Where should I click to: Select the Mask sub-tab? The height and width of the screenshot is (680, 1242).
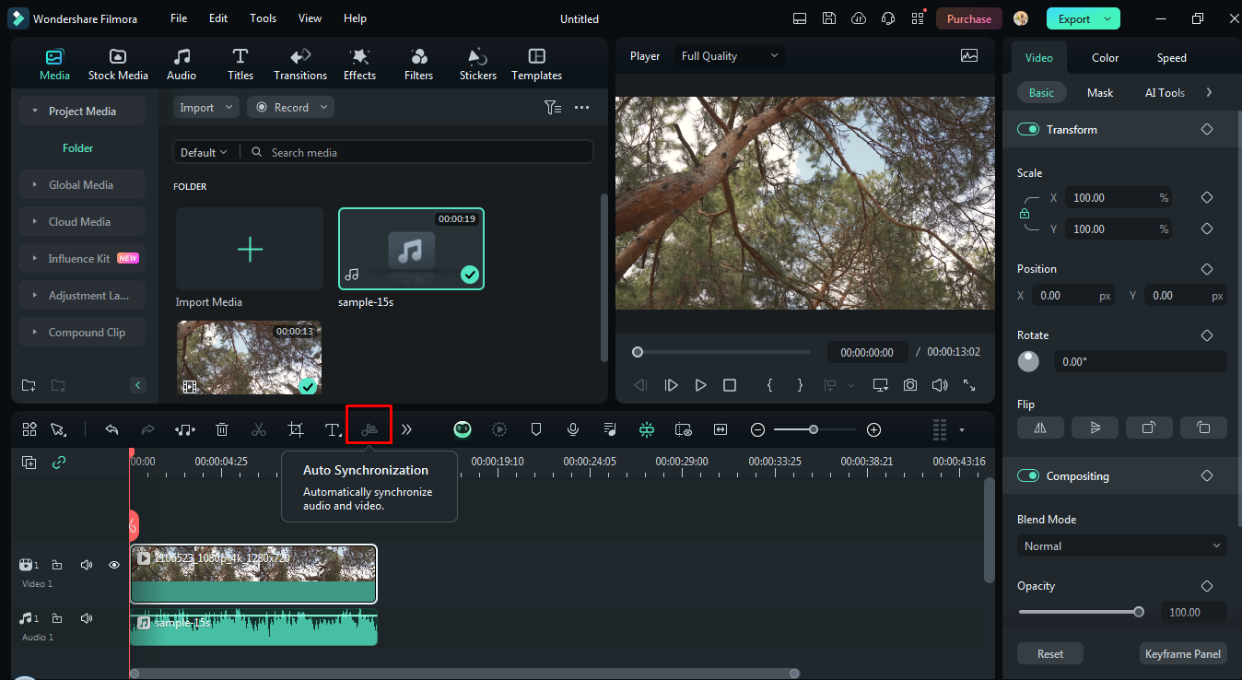(1100, 93)
